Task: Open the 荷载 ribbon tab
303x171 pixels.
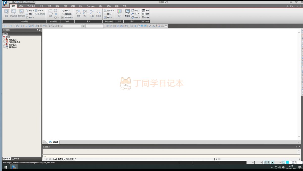Action: 57,6
